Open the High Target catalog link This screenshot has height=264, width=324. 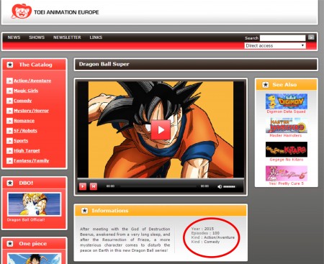click(27, 151)
